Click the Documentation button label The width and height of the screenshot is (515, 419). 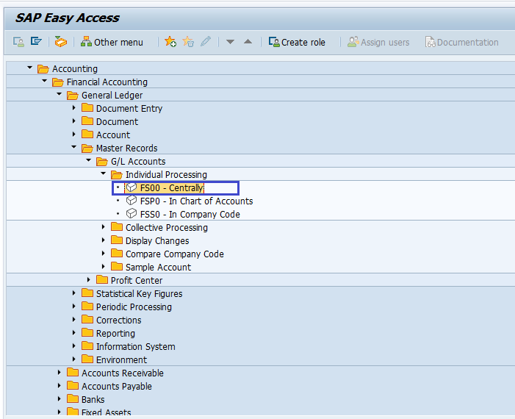pos(468,43)
